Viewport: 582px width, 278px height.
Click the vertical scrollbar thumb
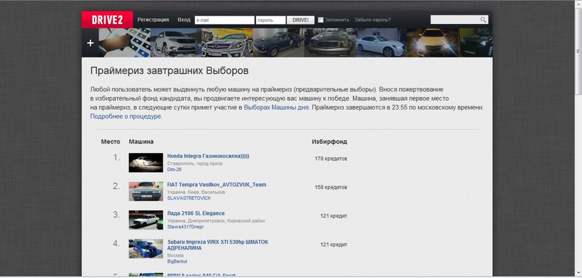pyautogui.click(x=578, y=50)
